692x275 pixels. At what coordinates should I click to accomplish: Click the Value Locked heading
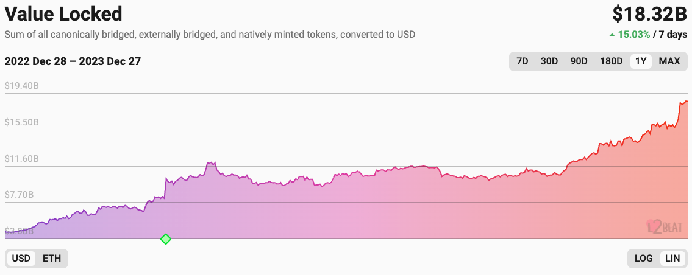point(63,13)
